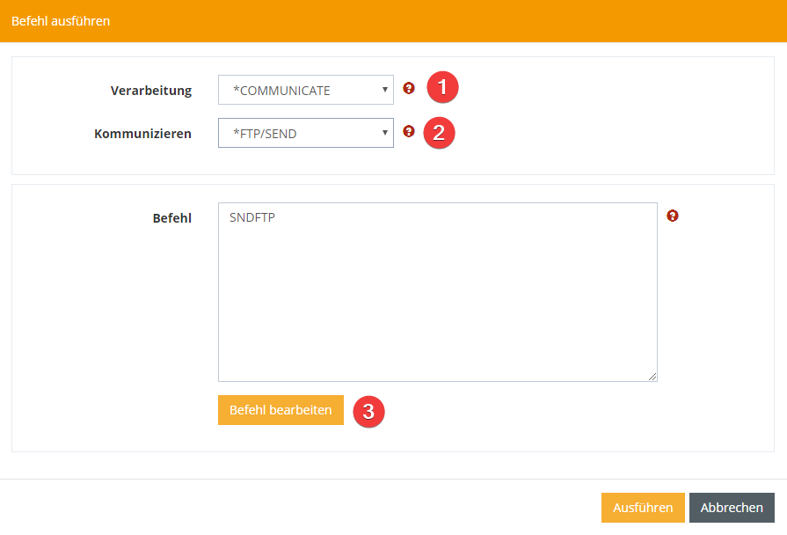The height and width of the screenshot is (535, 787).
Task: Open the Kommunizieren dropdown showing *FTP/SEND
Action: click(x=299, y=133)
